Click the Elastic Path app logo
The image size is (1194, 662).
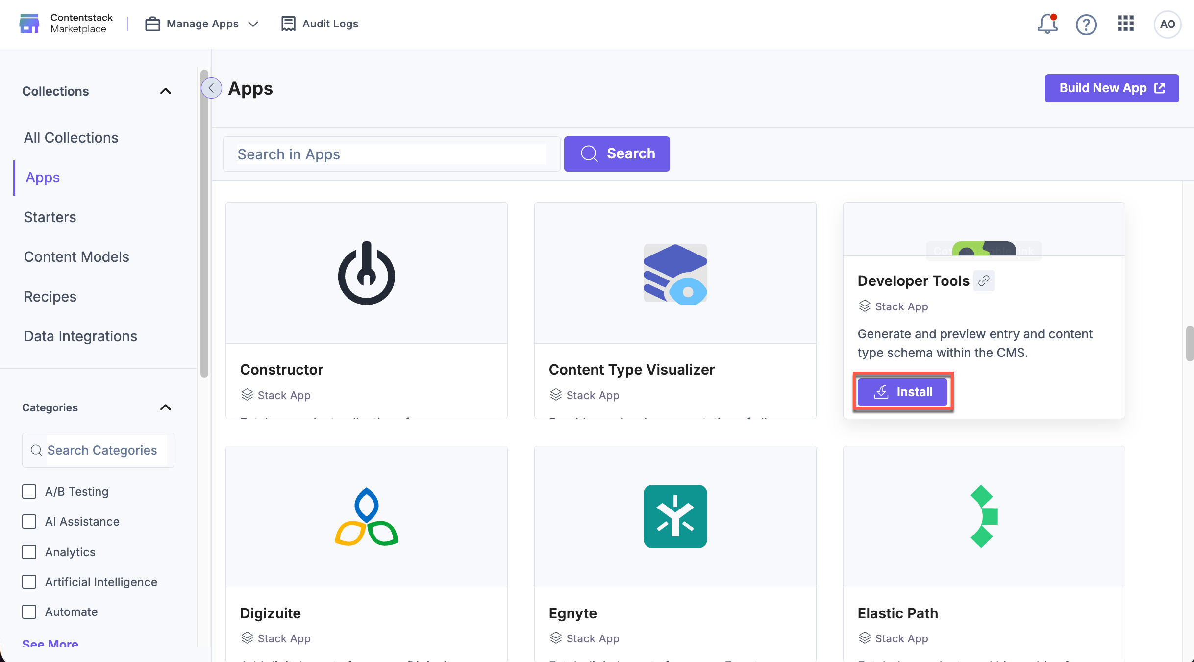click(984, 516)
